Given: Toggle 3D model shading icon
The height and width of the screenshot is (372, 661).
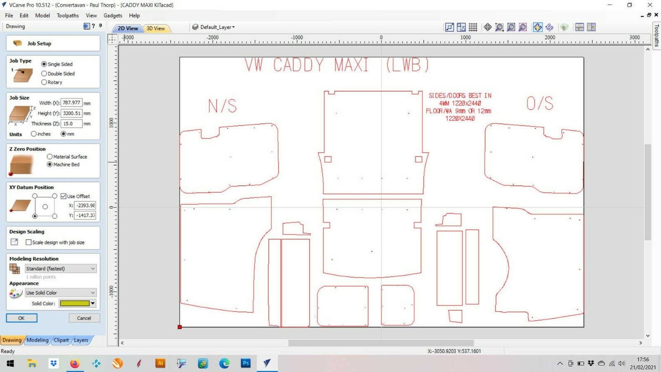Looking at the screenshot, I should (564, 27).
